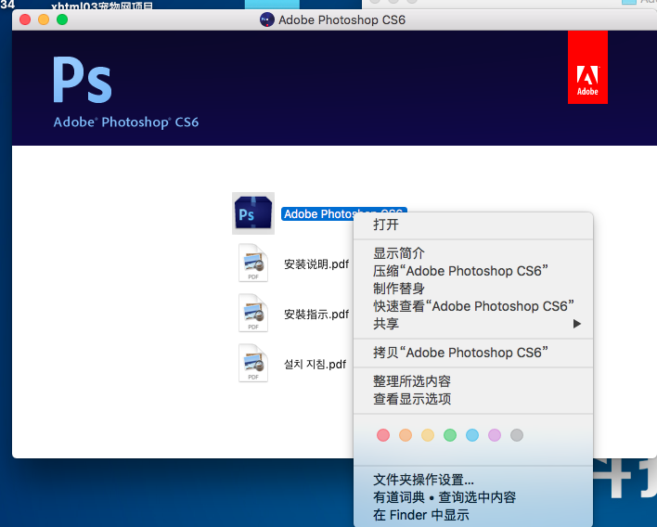
Task: Select the 安装说明.pdf file icon
Action: tap(253, 263)
